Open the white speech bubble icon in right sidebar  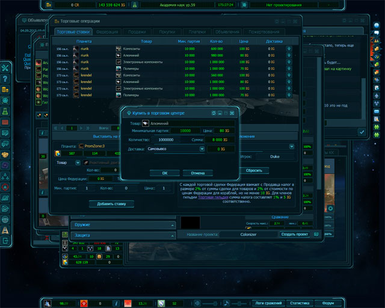(x=377, y=33)
